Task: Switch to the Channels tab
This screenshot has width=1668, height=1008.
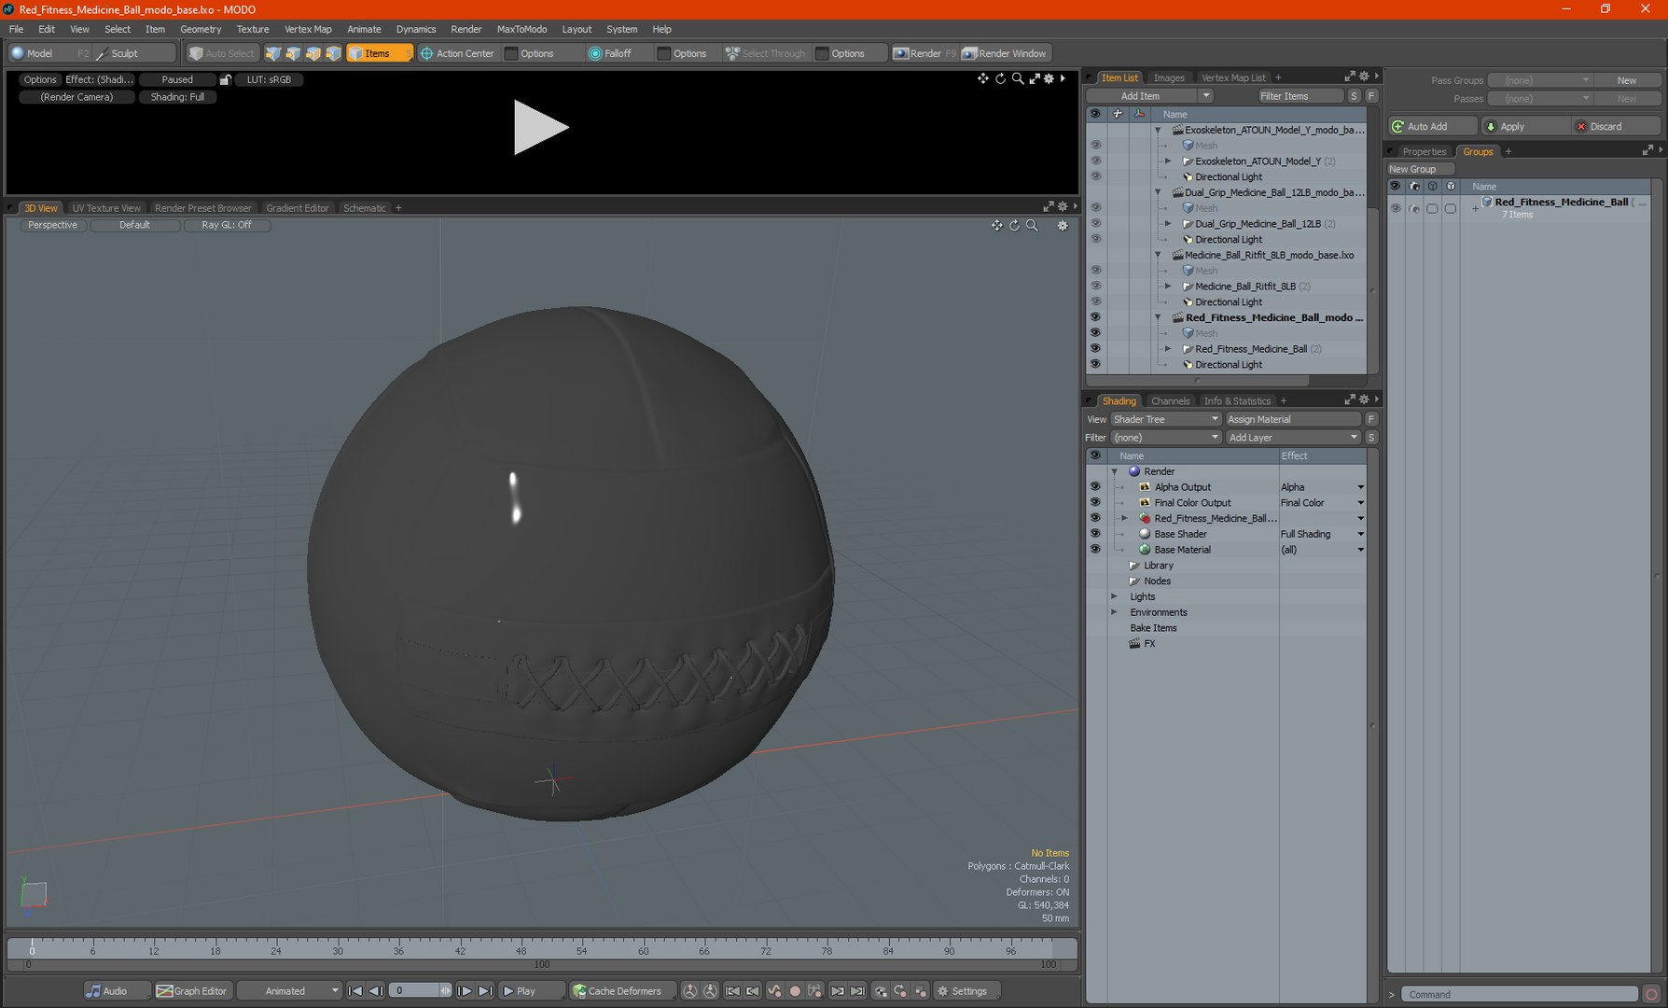Action: pyautogui.click(x=1170, y=401)
